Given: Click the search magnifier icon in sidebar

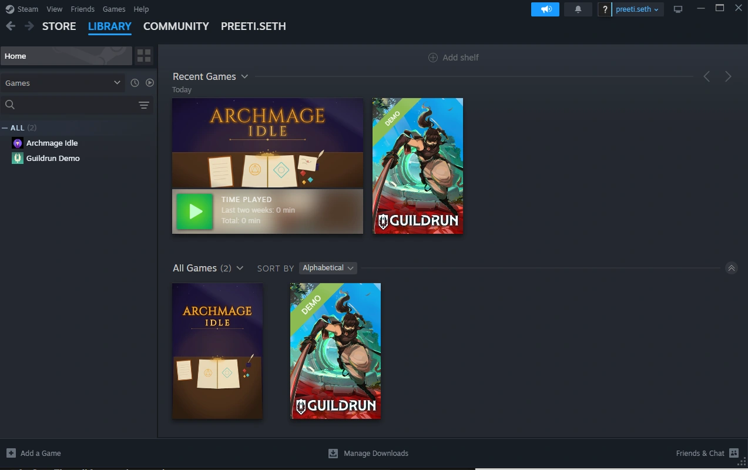Looking at the screenshot, I should (x=9, y=105).
